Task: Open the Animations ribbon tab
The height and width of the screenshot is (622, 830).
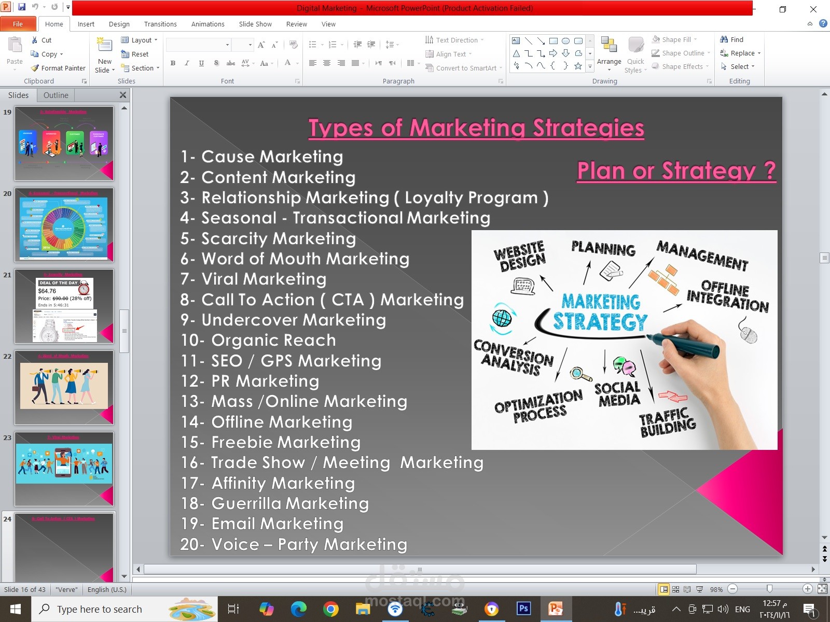Action: click(x=208, y=24)
